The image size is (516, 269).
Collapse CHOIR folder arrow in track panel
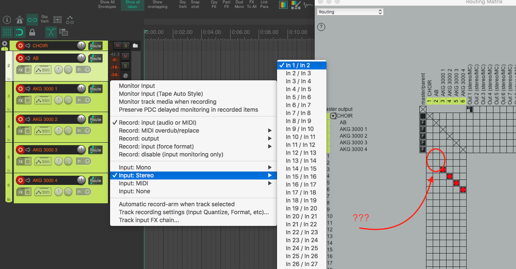point(5,44)
